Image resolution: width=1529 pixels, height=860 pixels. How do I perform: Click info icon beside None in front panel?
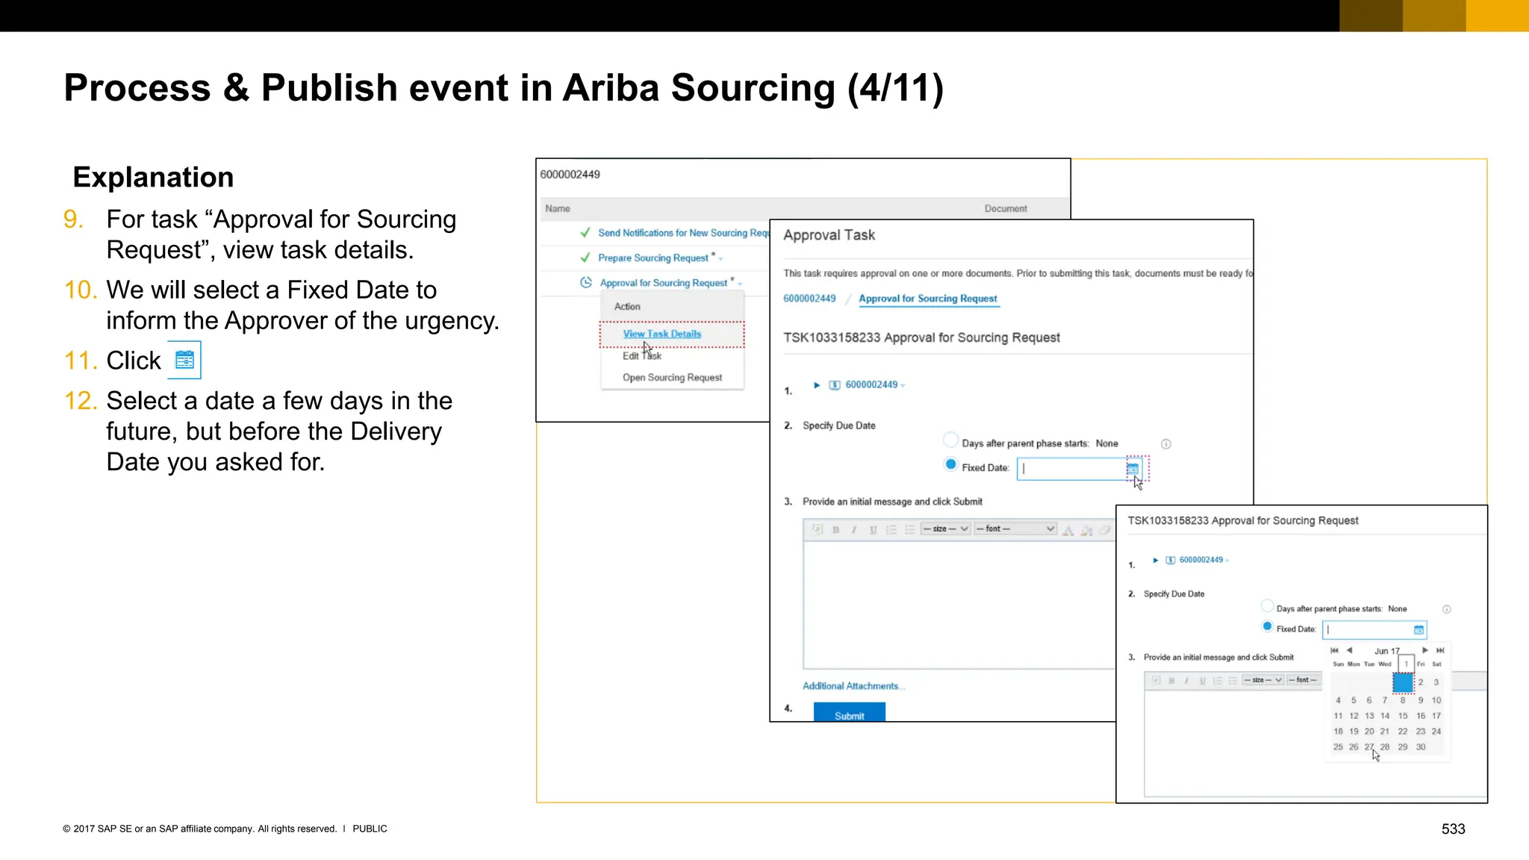tap(1447, 609)
